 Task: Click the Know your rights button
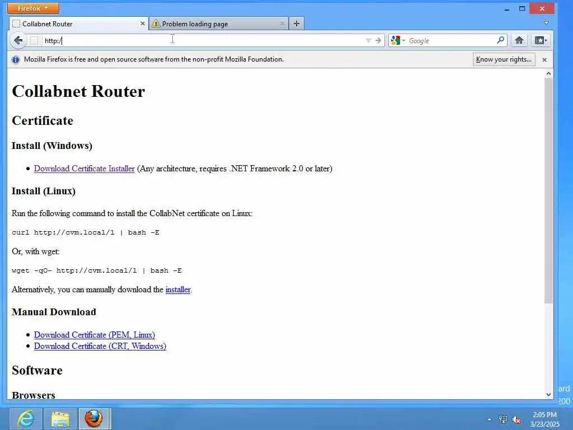[x=504, y=59]
